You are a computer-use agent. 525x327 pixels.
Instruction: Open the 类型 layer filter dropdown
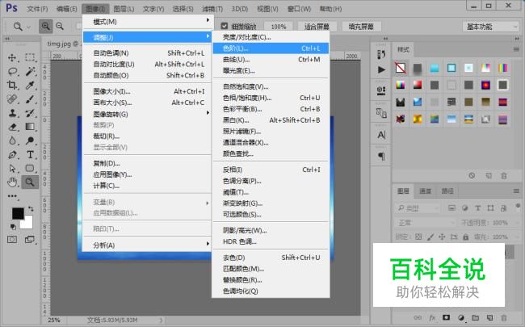[418, 208]
